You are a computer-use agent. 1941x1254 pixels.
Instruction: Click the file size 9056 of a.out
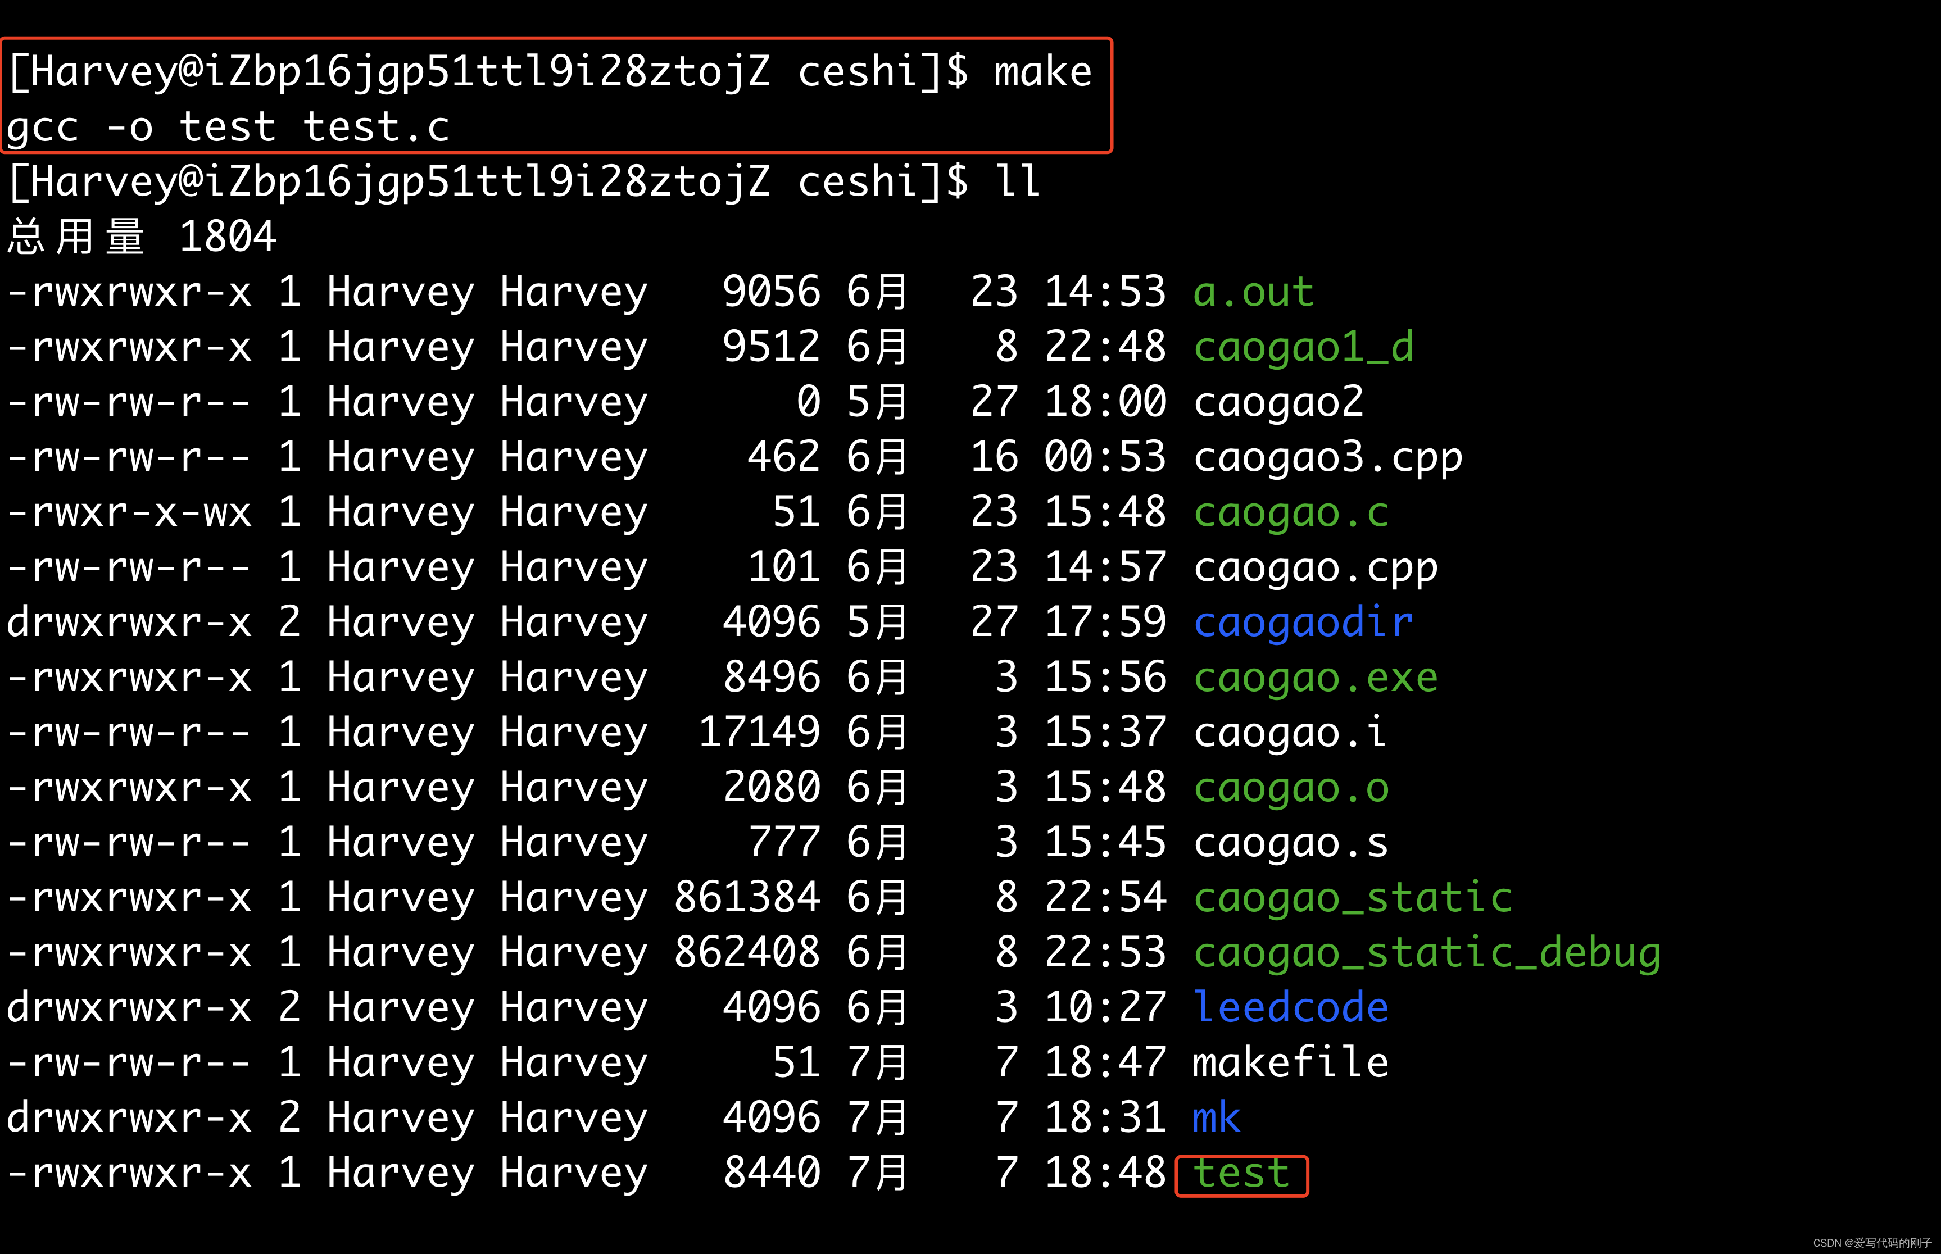point(772,292)
